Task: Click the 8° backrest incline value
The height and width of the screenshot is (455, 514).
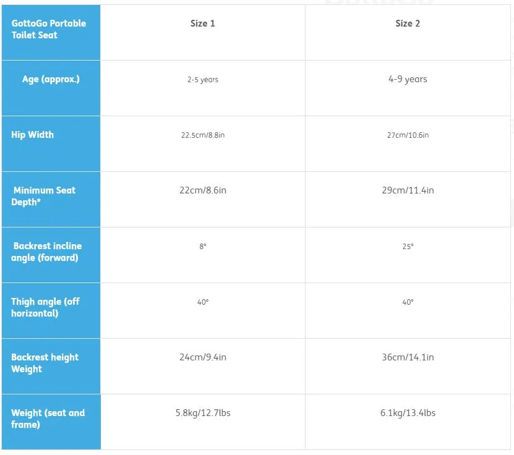Action: coord(203,246)
